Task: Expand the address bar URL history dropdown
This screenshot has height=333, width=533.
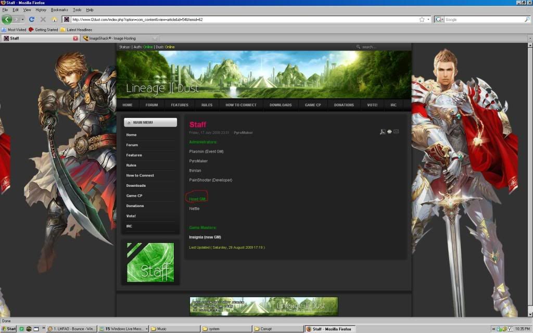Action: [x=428, y=19]
